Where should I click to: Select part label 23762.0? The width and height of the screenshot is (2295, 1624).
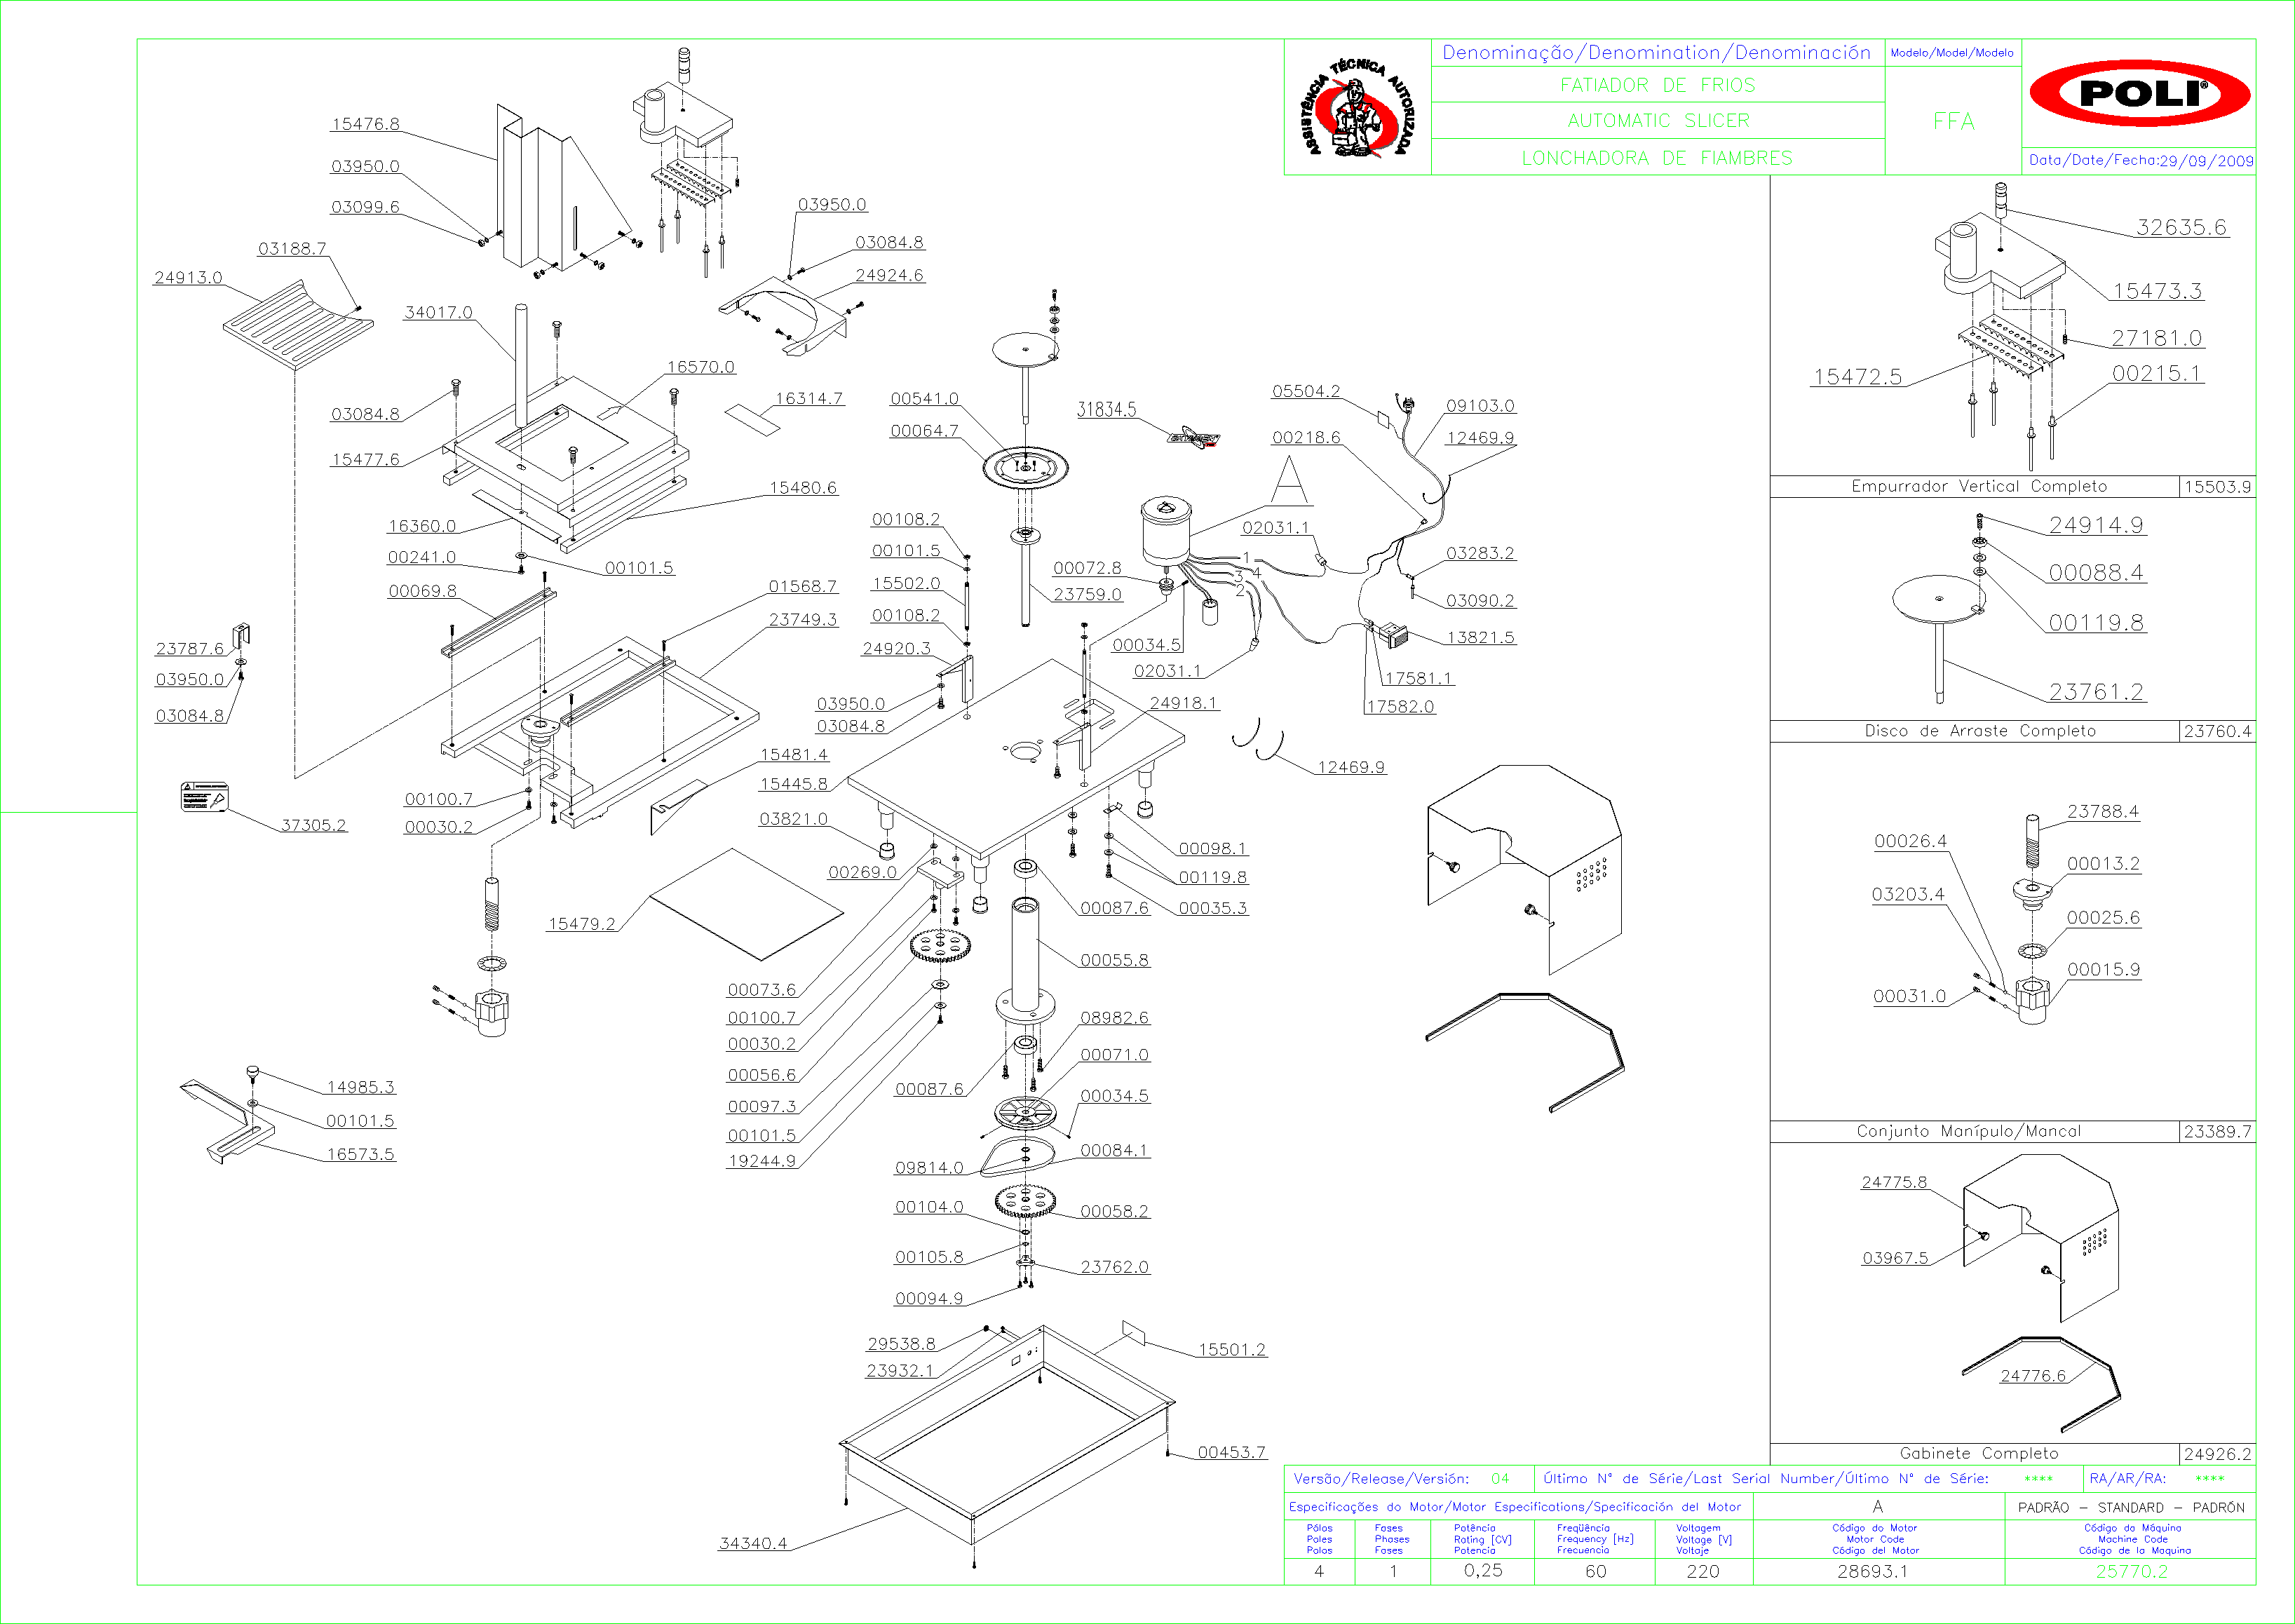[1114, 1267]
